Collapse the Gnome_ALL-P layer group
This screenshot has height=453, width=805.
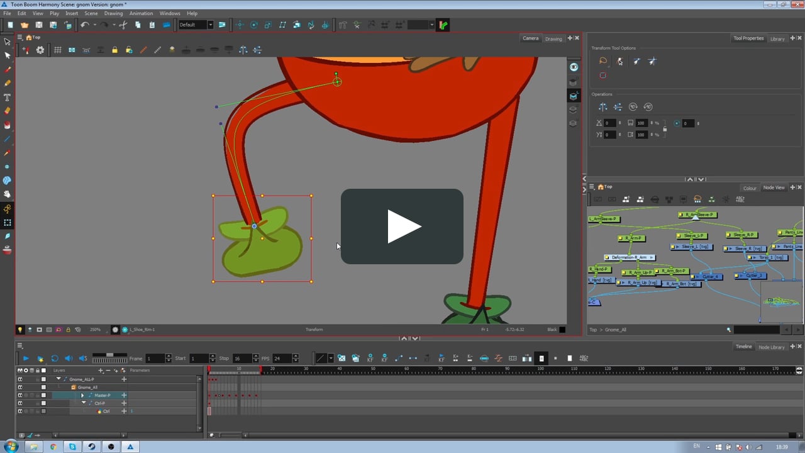(58, 379)
